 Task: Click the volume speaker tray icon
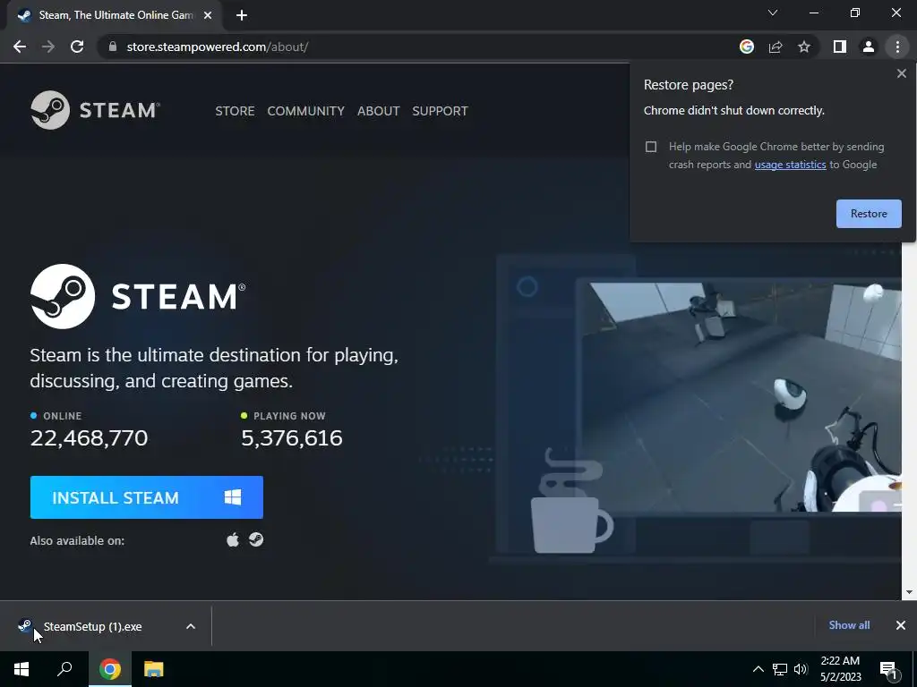click(x=801, y=669)
